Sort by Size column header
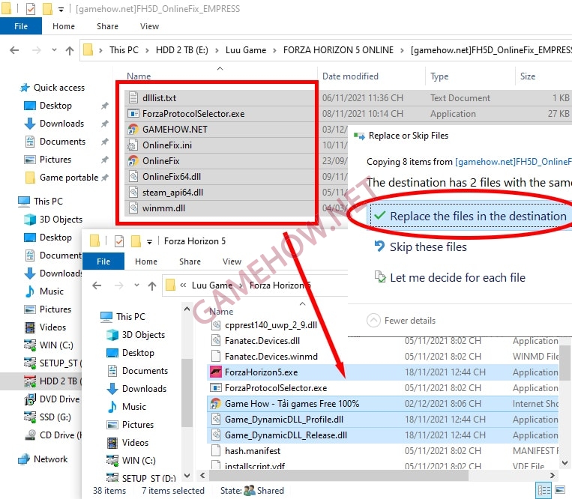 pyautogui.click(x=528, y=76)
